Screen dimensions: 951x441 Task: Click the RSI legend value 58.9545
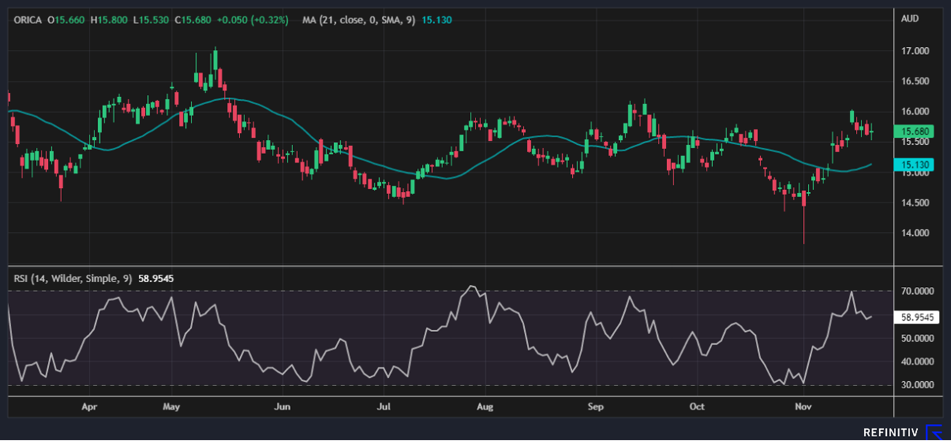pos(156,279)
